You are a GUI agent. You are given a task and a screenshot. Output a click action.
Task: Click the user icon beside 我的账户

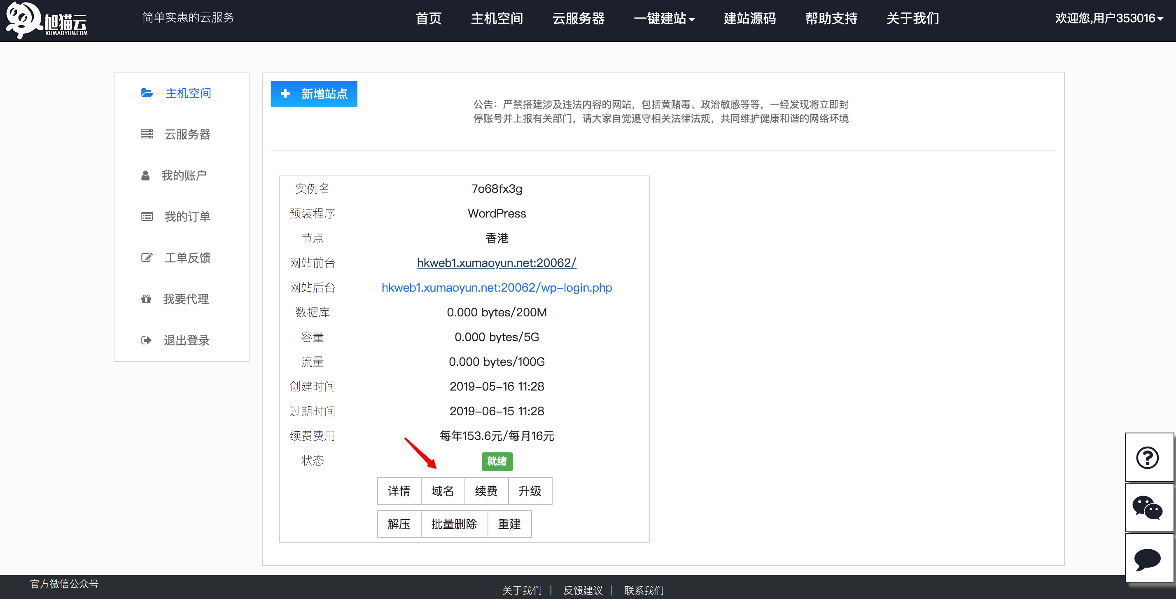coord(145,175)
